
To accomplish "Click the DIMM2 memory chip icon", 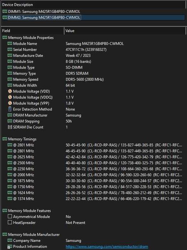I will 5,17.
